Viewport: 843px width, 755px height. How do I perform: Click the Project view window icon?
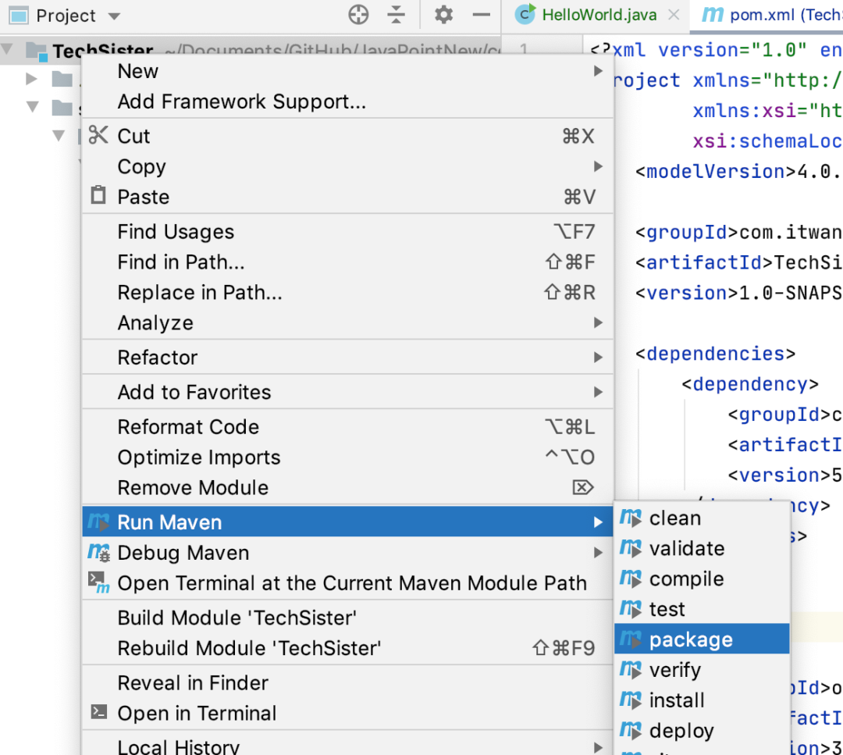coord(19,16)
